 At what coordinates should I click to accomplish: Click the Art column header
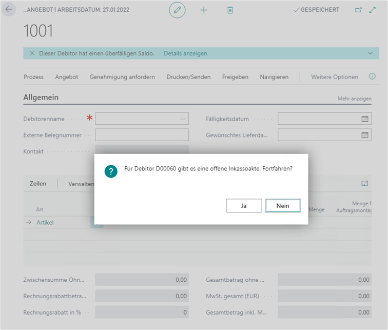click(40, 209)
